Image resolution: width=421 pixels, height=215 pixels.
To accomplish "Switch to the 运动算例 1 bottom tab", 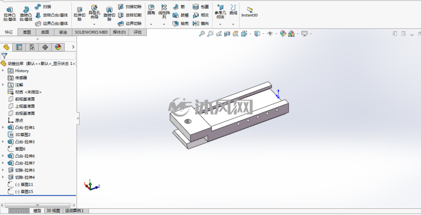I will pos(74,211).
